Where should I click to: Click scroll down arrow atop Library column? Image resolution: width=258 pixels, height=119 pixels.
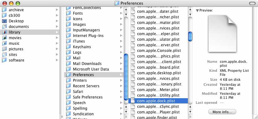[126, 14]
